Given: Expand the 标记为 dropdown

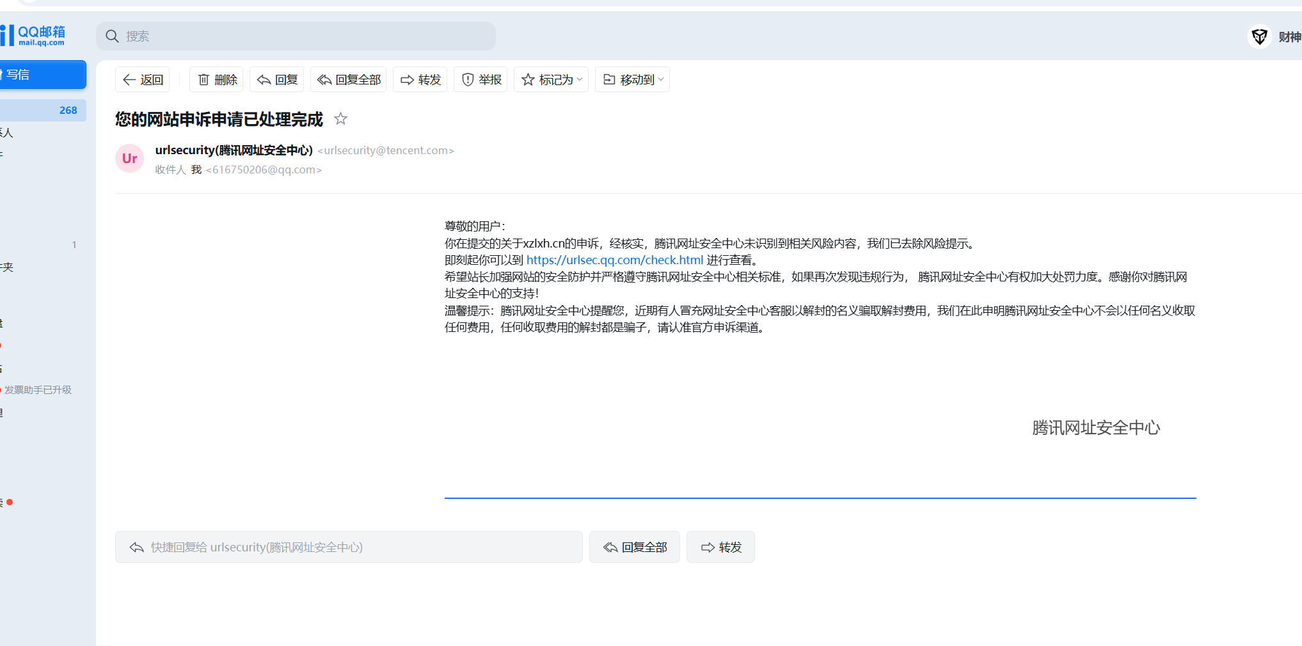Looking at the screenshot, I should point(552,79).
